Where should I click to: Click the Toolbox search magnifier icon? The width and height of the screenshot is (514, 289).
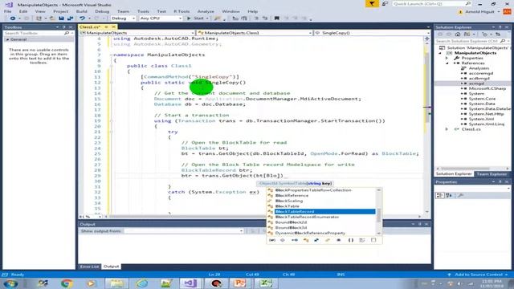(67, 33)
